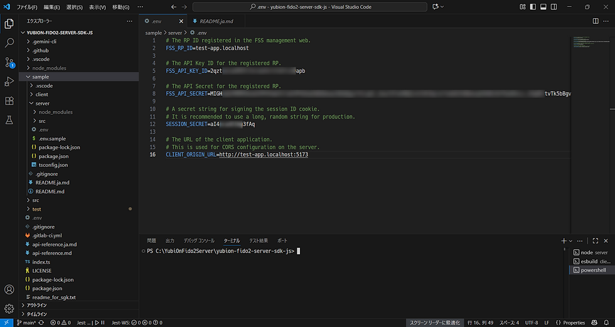Open the File menu (ファイル)
This screenshot has height=327, width=615.
click(27, 7)
